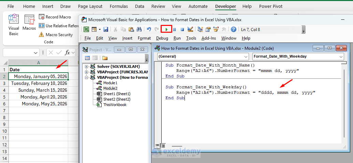The image size is (353, 163).
Task: Open Find with the binoculars icon
Action: (139, 29)
